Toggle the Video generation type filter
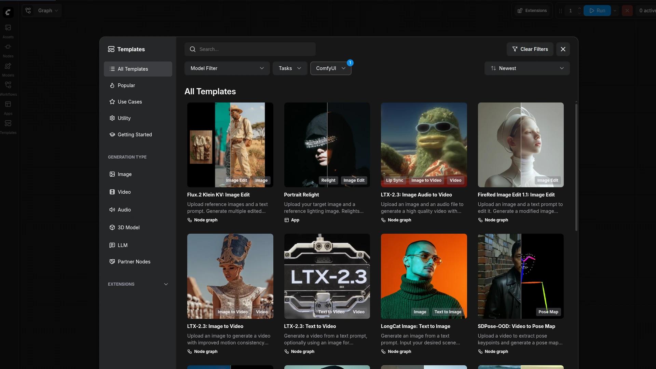Viewport: 656px width, 369px height. 124,192
